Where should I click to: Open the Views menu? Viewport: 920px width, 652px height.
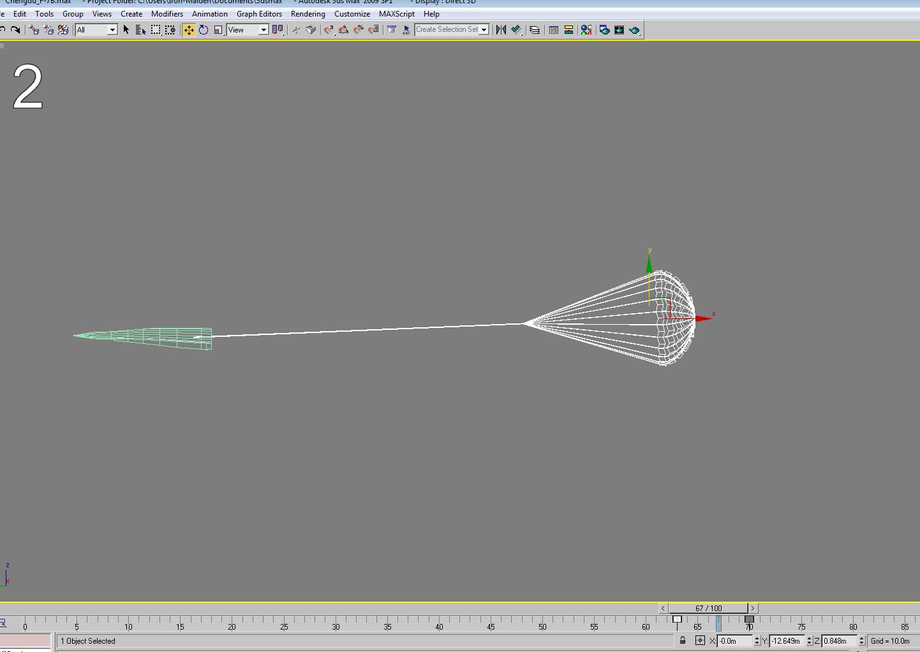click(x=102, y=14)
